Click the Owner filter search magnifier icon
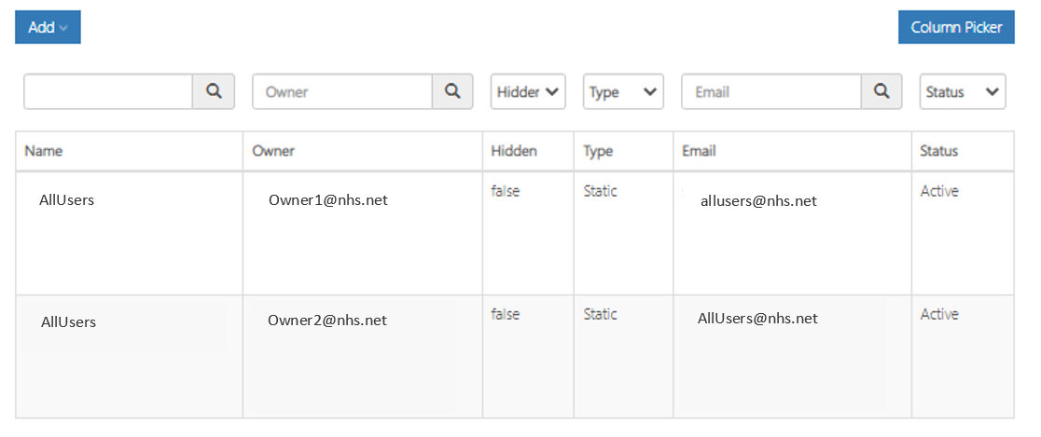The image size is (1041, 437). coord(452,91)
